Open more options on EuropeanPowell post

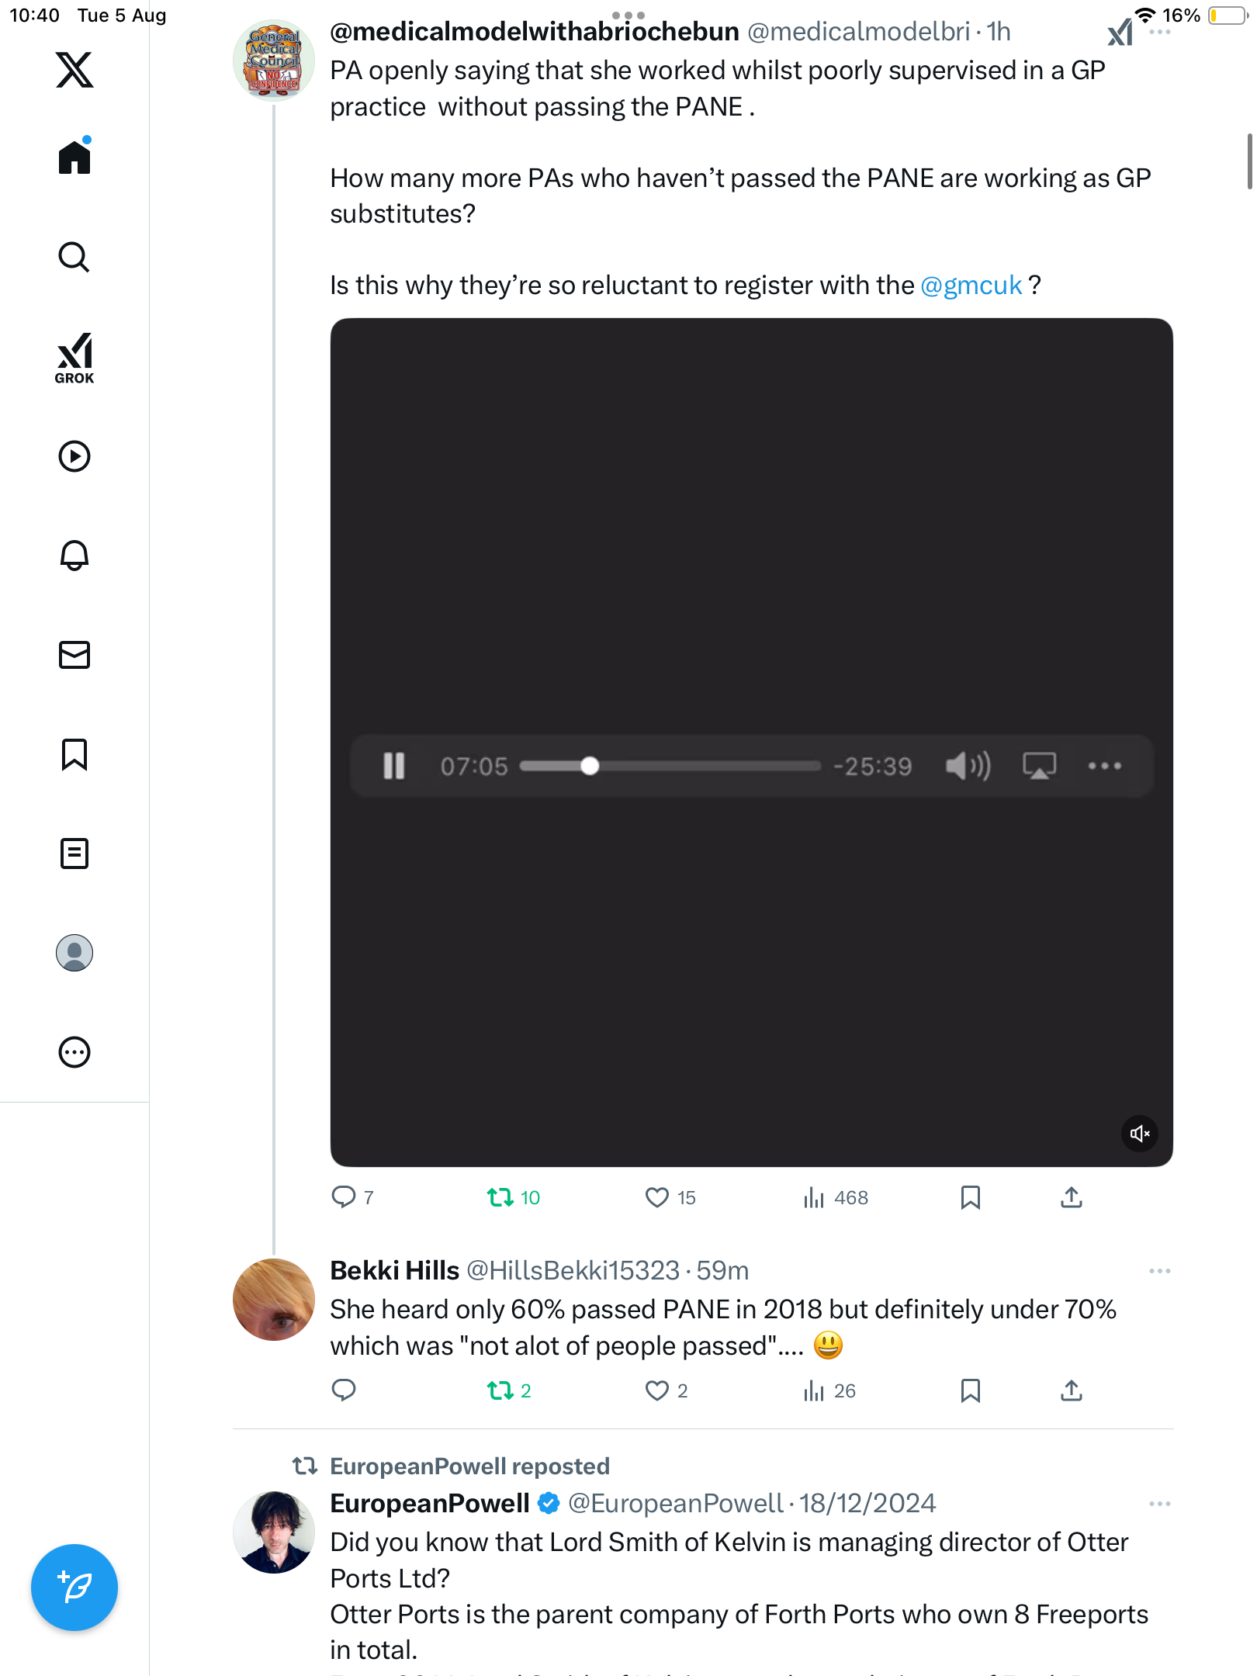pos(1159,1504)
